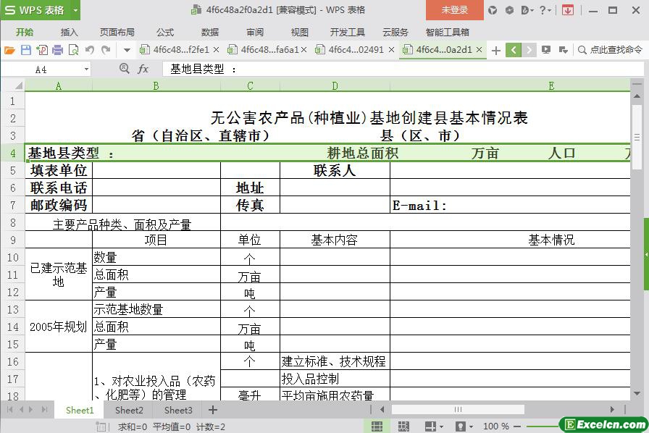Click the 未登录 login button
The width and height of the screenshot is (649, 433).
(x=454, y=10)
